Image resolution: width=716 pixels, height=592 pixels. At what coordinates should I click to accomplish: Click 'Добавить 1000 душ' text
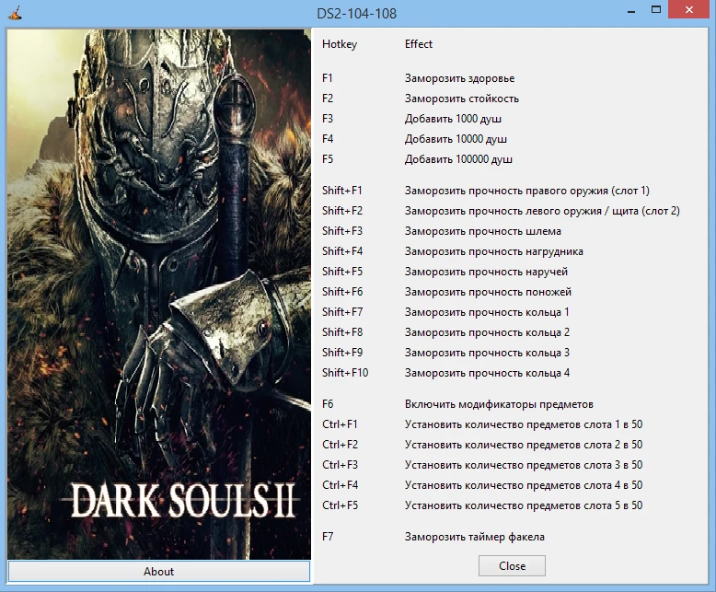[453, 119]
